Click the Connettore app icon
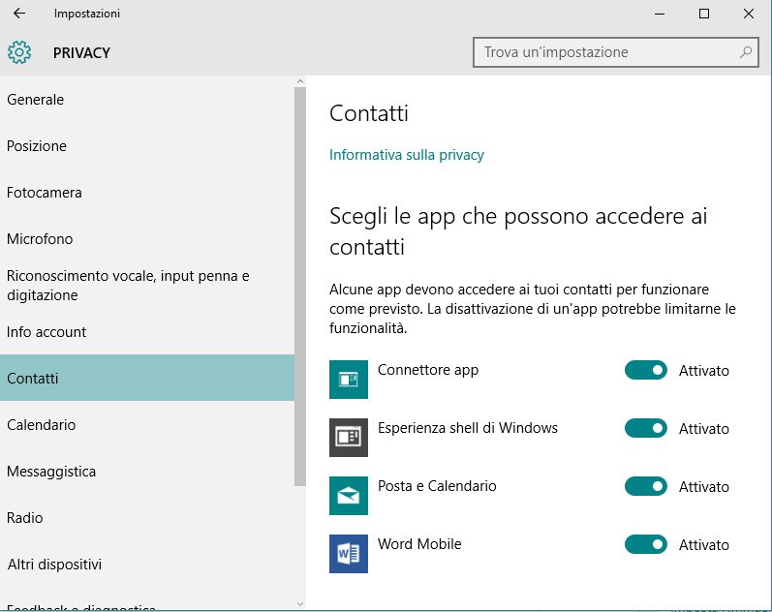This screenshot has width=772, height=612. pyautogui.click(x=349, y=380)
